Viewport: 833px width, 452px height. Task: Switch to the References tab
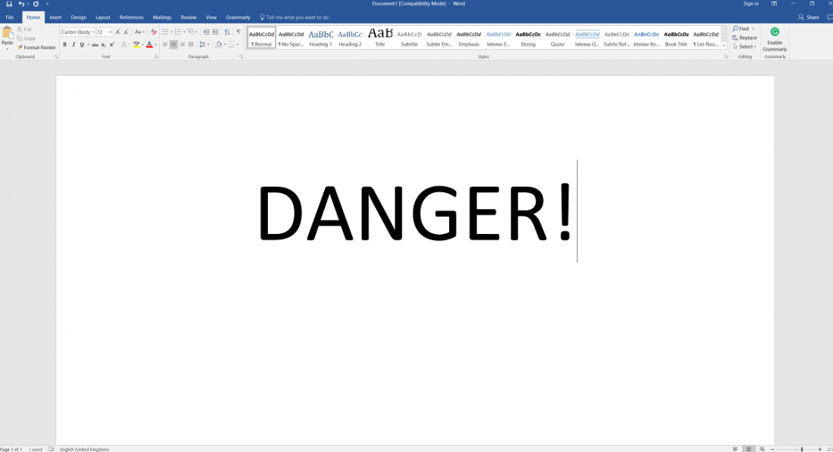tap(131, 17)
